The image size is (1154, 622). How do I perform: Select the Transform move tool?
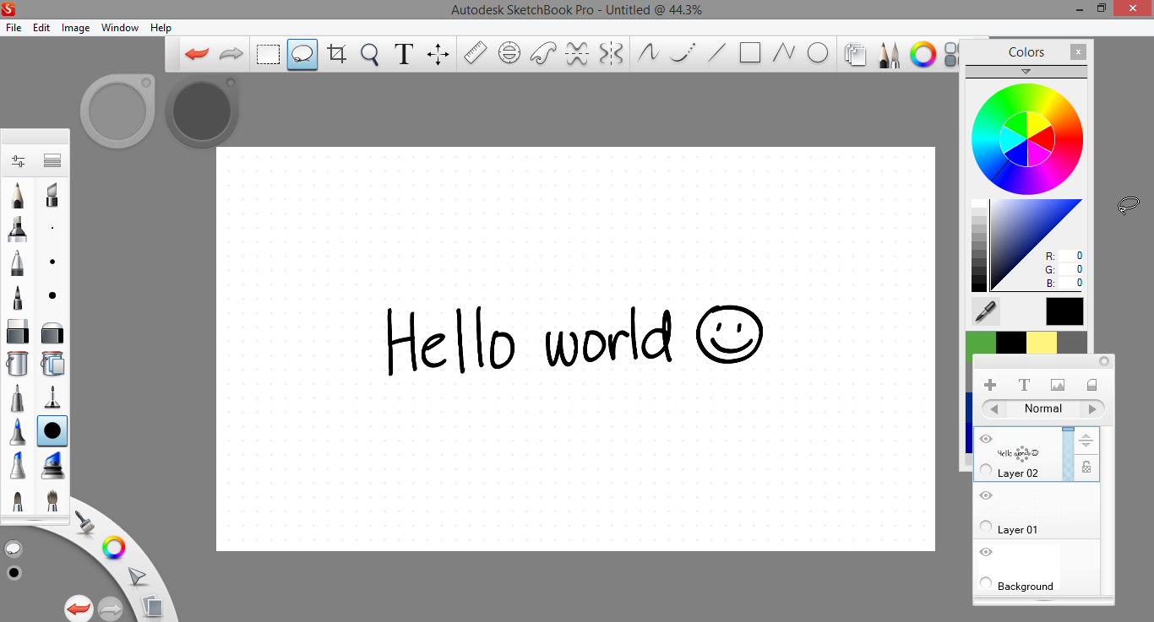[x=438, y=54]
